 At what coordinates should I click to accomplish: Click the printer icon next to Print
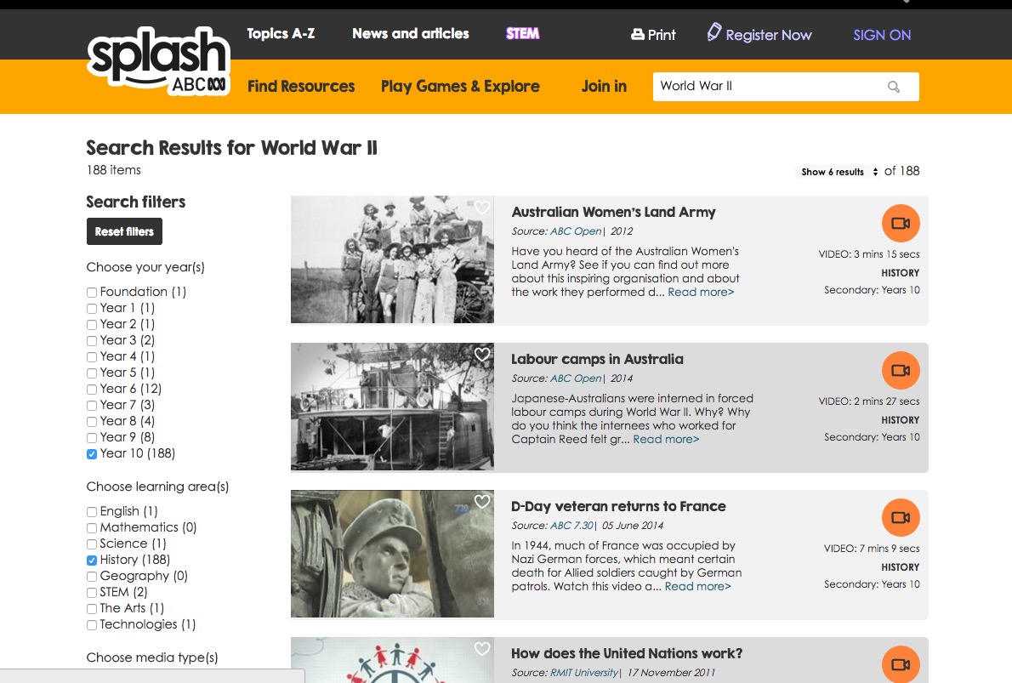point(638,34)
